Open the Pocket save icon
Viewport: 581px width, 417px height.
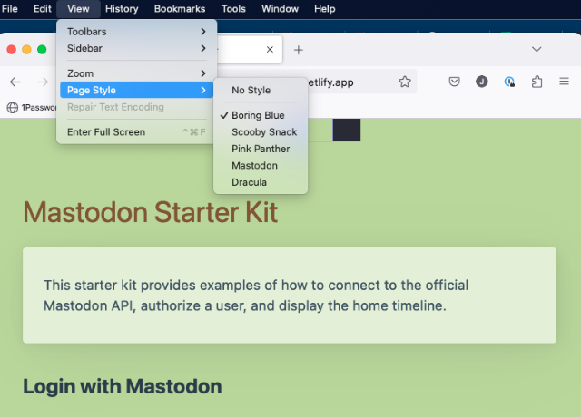454,82
